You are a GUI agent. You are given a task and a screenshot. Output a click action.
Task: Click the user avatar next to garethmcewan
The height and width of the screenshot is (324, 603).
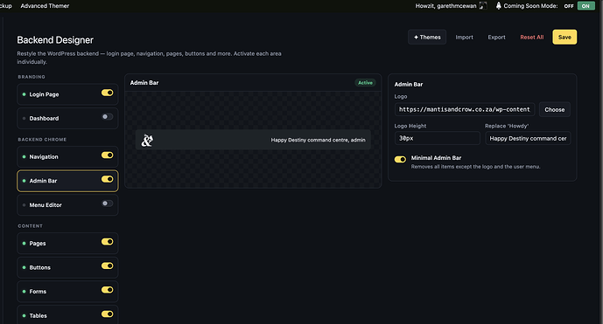coord(483,6)
